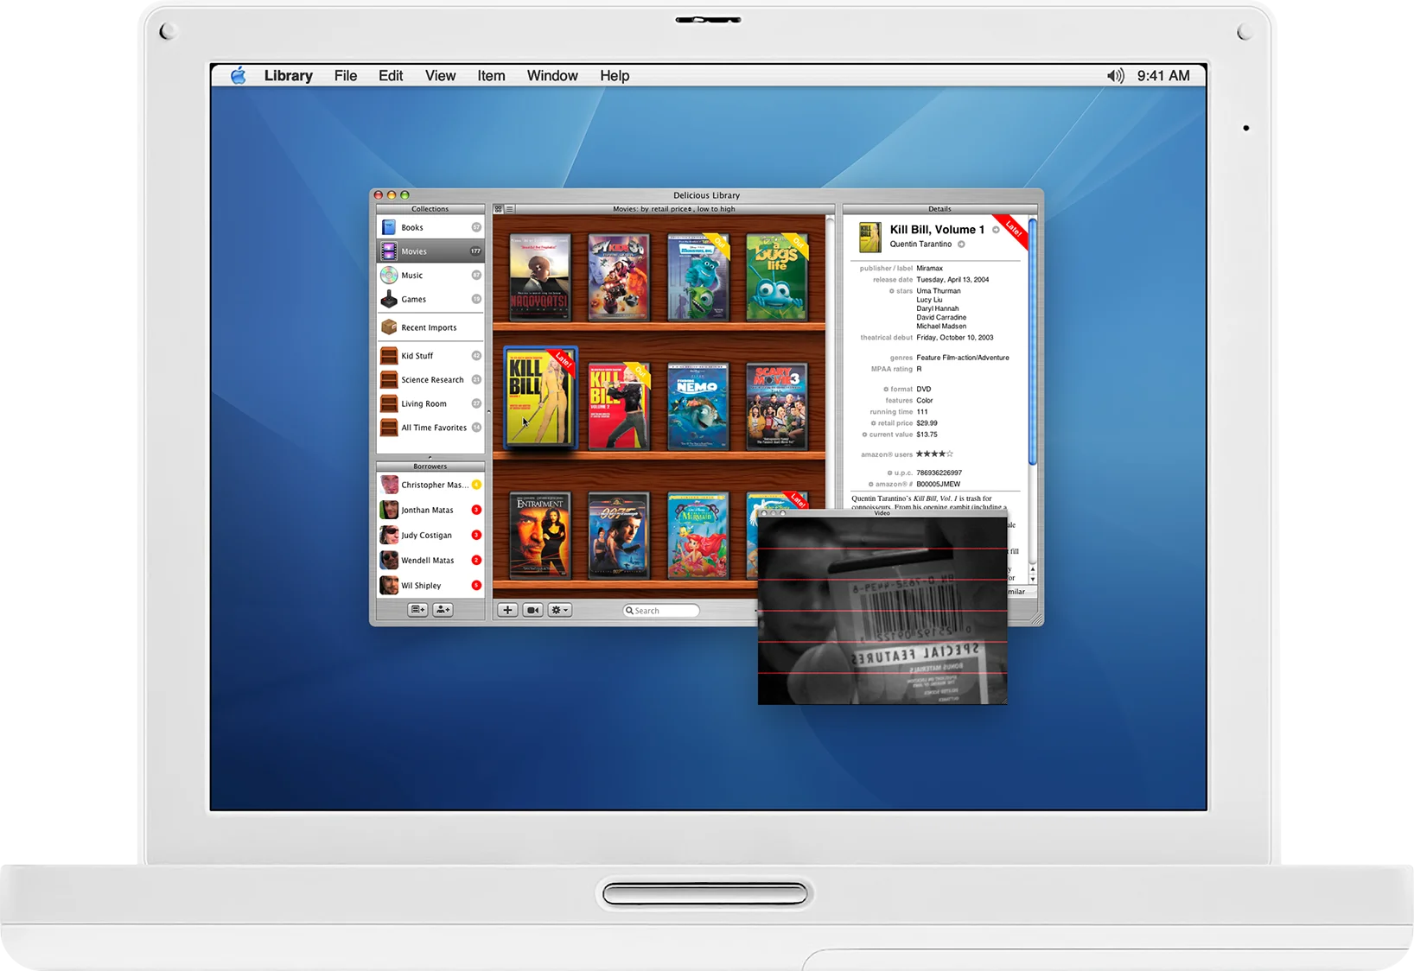This screenshot has height=971, width=1414.
Task: Click the plus add item button
Action: [507, 610]
